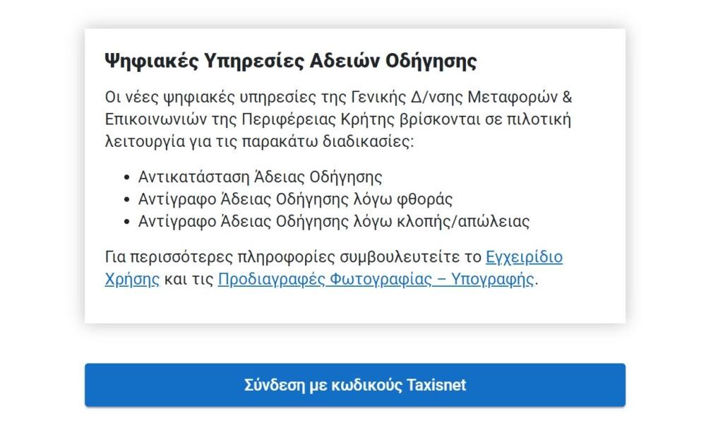Click the underlined word Χρήσης
The width and height of the screenshot is (706, 438).
(131, 279)
